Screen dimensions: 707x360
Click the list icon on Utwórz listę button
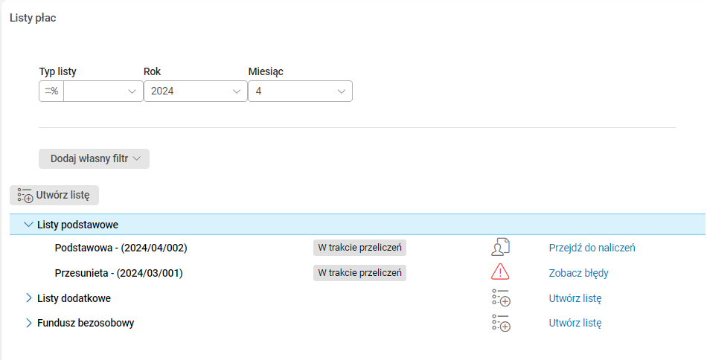25,196
